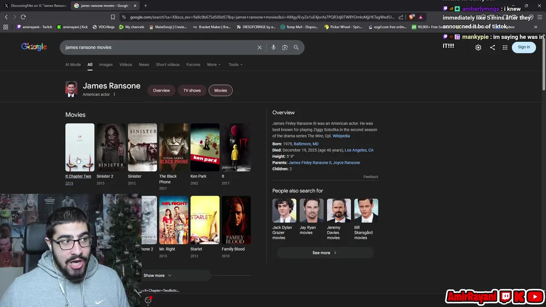Image resolution: width=546 pixels, height=307 pixels.
Task: Switch to the Images search tab
Action: click(x=106, y=64)
